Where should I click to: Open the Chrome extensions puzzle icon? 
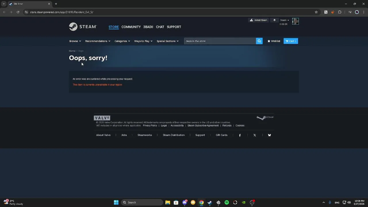[340, 12]
